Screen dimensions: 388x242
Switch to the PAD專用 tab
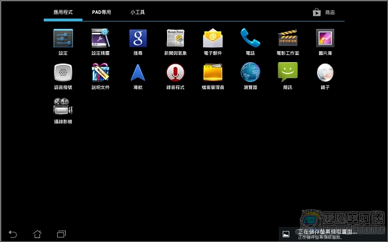(101, 12)
